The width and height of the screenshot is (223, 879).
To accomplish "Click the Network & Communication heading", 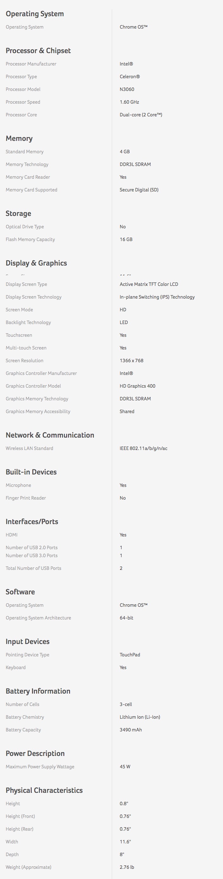I will pyautogui.click(x=50, y=435).
